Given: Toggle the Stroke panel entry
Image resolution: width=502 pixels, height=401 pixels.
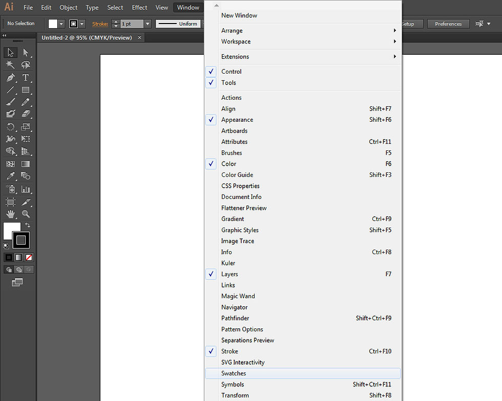Looking at the screenshot, I should (x=303, y=351).
